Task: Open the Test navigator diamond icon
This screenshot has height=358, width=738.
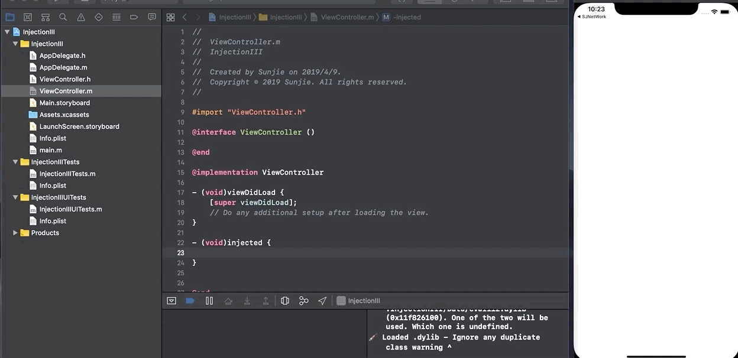Action: pos(99,17)
